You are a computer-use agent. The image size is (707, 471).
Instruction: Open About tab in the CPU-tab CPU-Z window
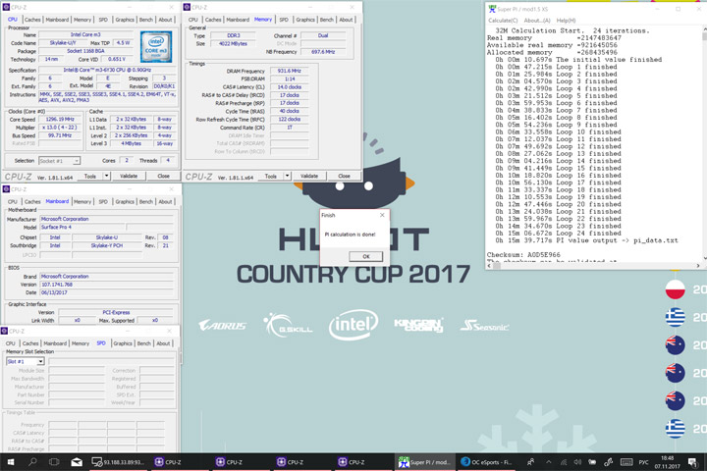tap(165, 20)
